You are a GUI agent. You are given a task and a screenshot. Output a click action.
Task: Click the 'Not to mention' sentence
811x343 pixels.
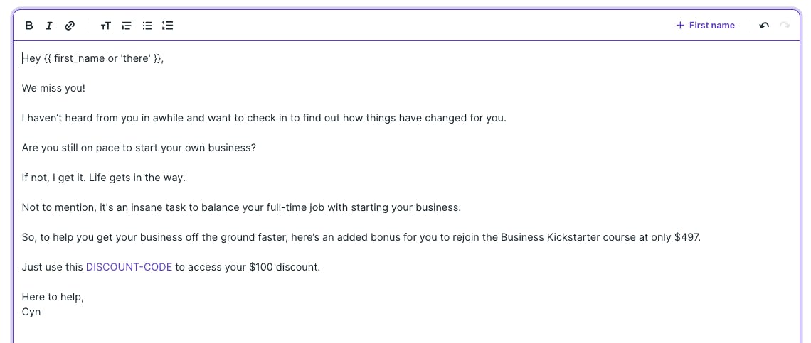pos(241,207)
